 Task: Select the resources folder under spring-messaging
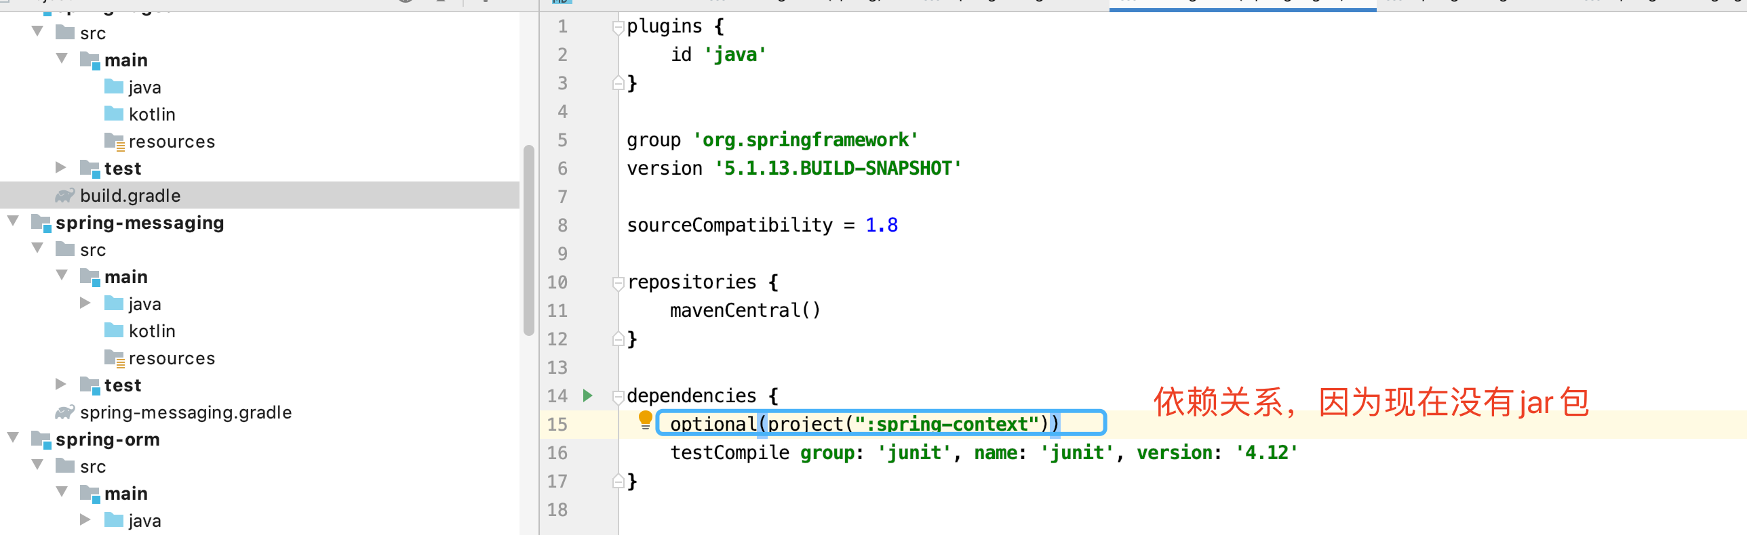point(260,358)
